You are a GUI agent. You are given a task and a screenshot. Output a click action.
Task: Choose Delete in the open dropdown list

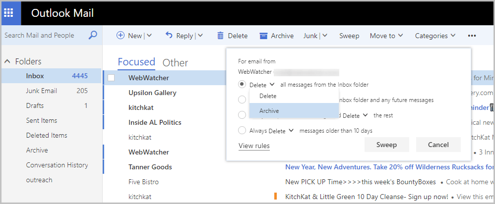(x=294, y=96)
